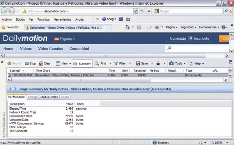This screenshot has height=145, width=234.
Task: Click the Conéctate link
Action: 178,38
